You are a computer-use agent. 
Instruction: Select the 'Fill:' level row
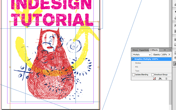coord(151,67)
